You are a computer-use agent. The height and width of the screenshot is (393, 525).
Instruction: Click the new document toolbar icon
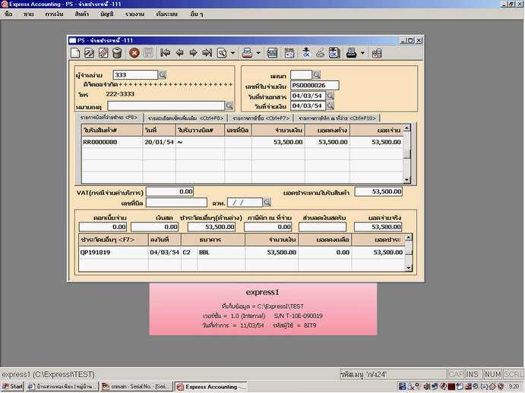75,53
